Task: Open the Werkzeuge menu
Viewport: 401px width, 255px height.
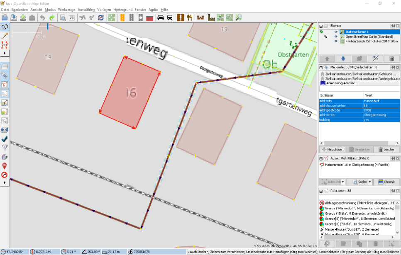Action: point(66,9)
